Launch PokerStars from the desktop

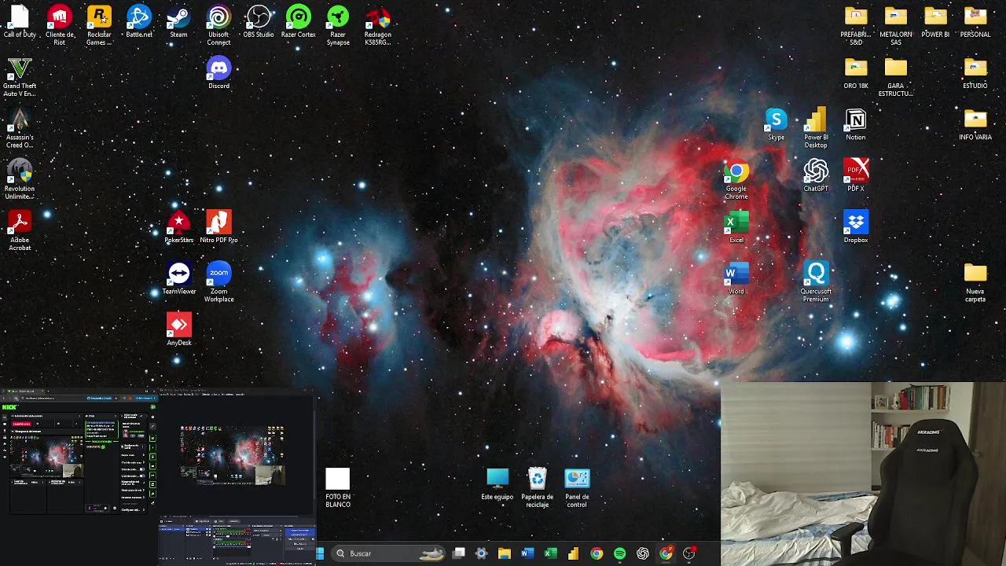coord(178,227)
